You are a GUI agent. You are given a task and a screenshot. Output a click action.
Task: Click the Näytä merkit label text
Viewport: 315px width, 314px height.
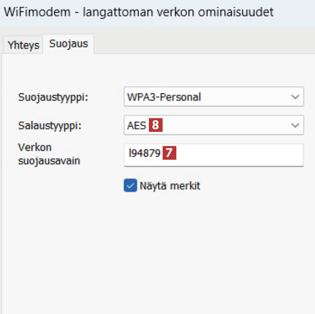tap(170, 186)
